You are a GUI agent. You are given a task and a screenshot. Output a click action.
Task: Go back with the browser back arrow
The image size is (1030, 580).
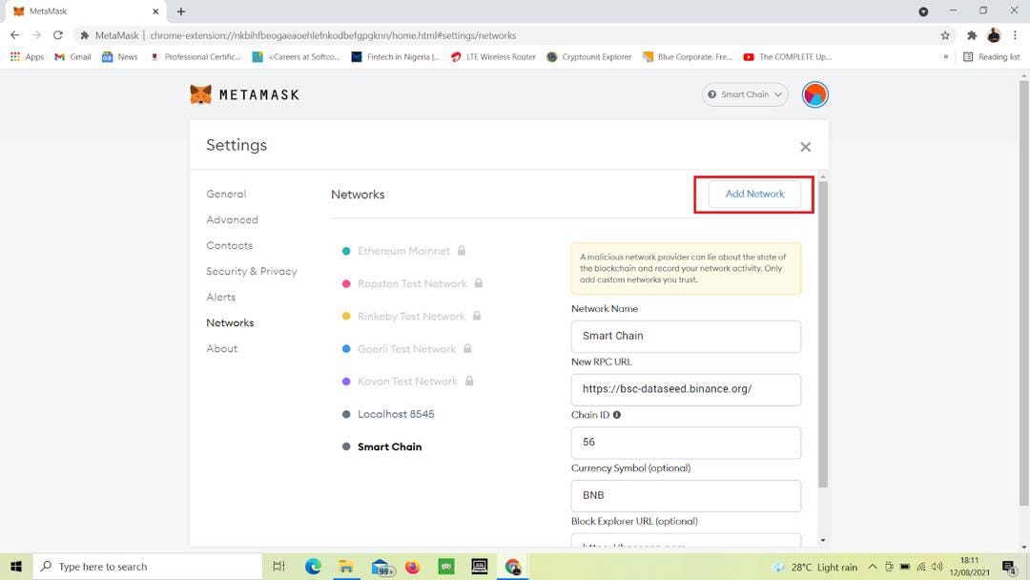(x=14, y=34)
